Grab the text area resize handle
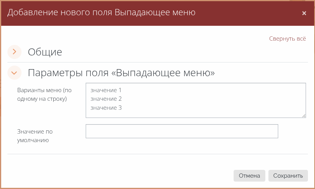This screenshot has width=315, height=189. (304, 116)
